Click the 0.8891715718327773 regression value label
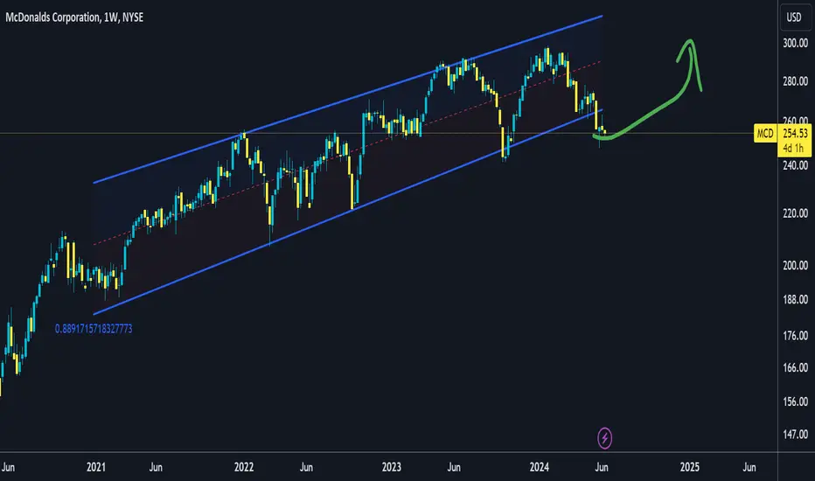Screen dimensions: 815x481 point(94,329)
